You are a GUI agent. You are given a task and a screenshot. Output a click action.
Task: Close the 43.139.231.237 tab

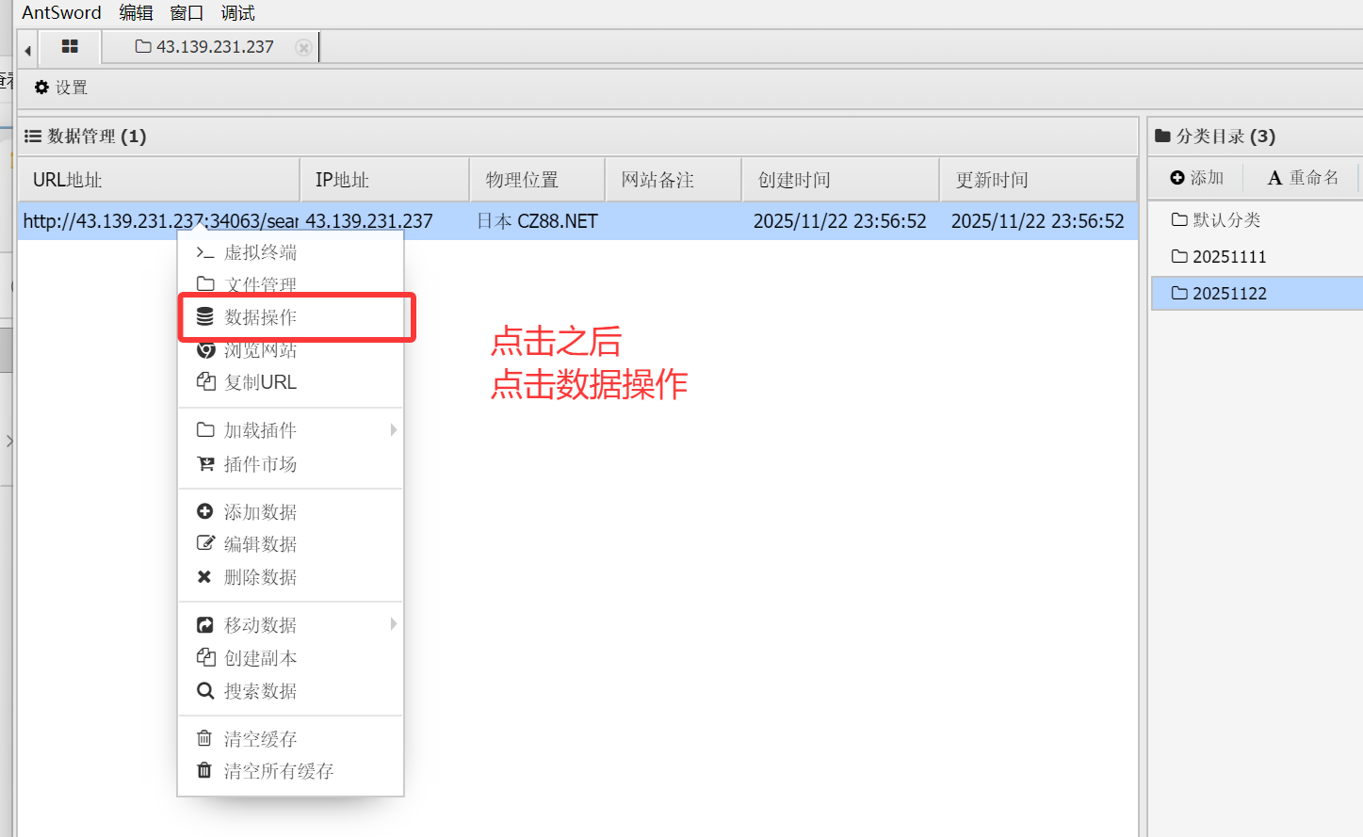tap(303, 47)
